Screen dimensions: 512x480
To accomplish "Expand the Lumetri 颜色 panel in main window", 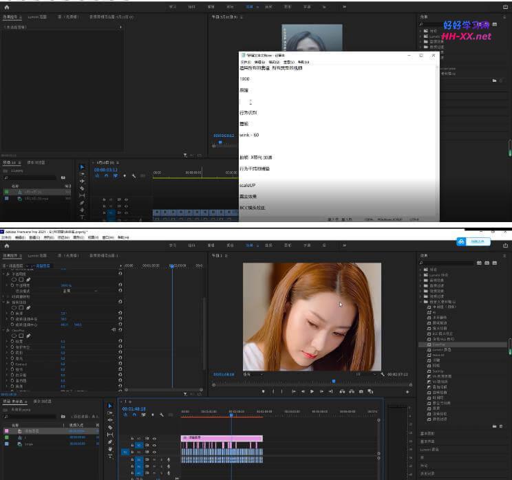I will click(429, 449).
